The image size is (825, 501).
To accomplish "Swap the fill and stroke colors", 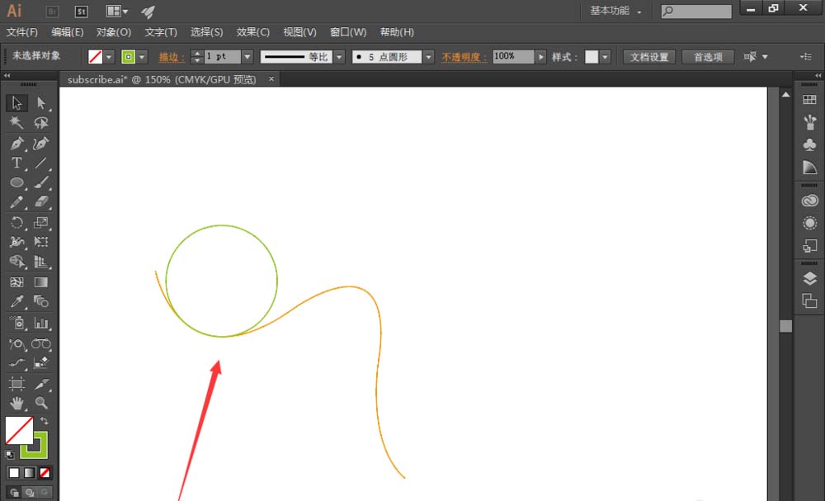I will (x=45, y=420).
